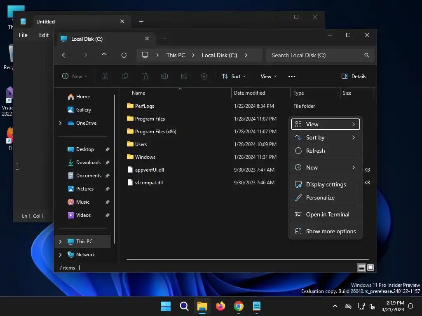Click the Delete trash icon

tap(204, 76)
